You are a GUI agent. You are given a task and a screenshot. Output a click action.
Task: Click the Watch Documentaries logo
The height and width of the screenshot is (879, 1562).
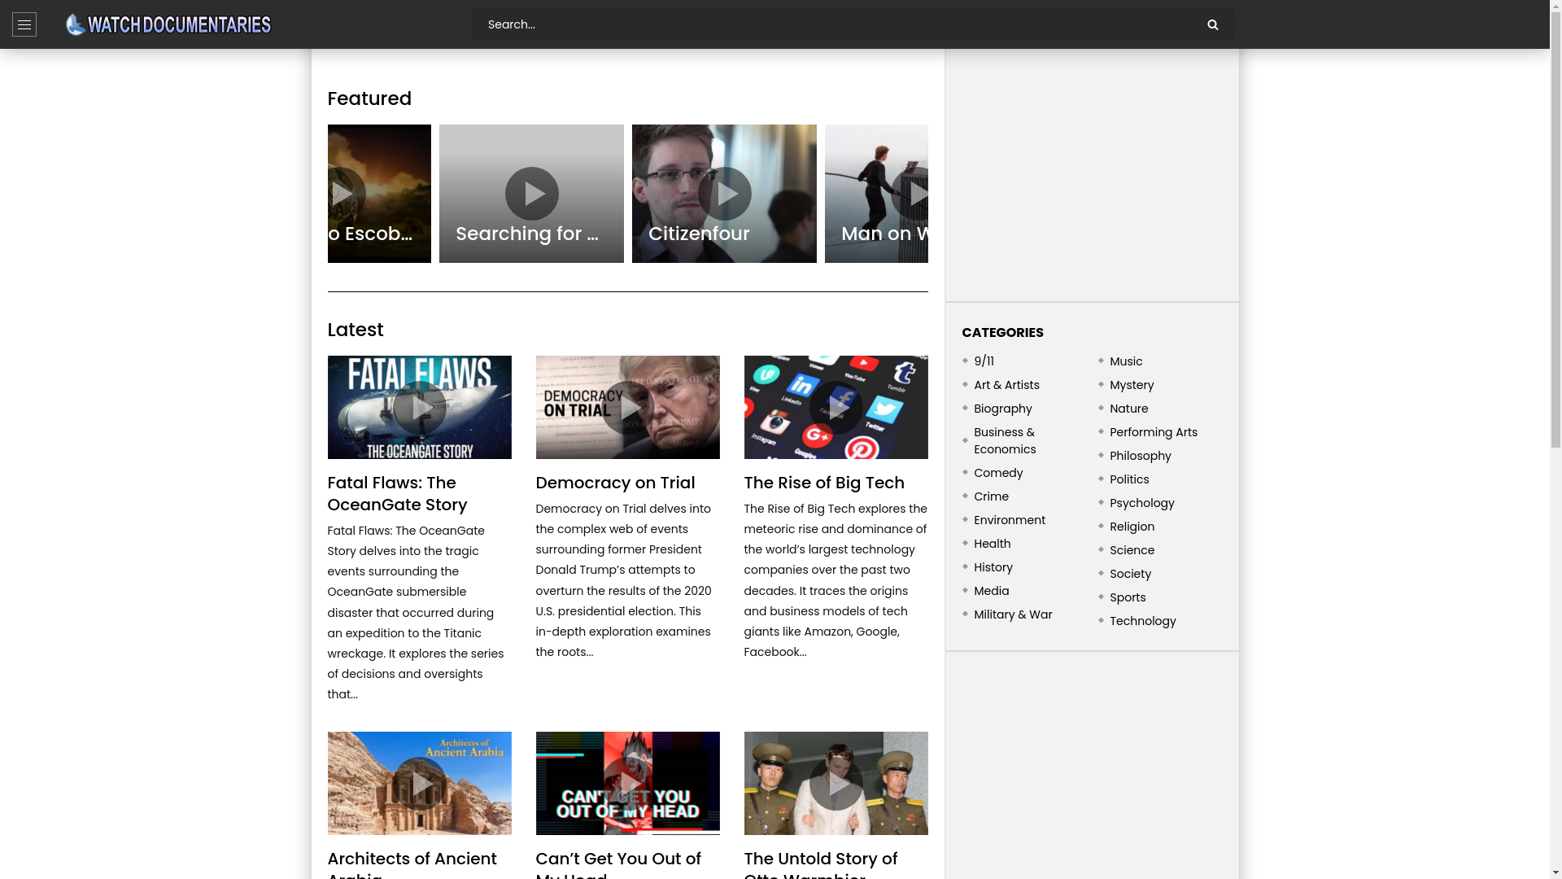click(x=168, y=24)
